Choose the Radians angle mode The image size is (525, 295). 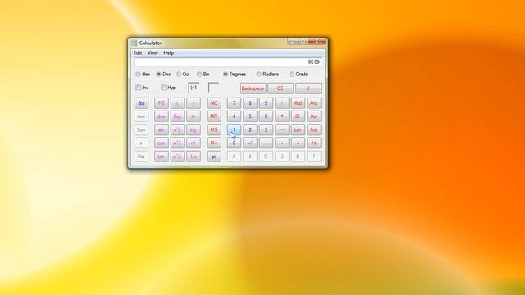pos(267,75)
